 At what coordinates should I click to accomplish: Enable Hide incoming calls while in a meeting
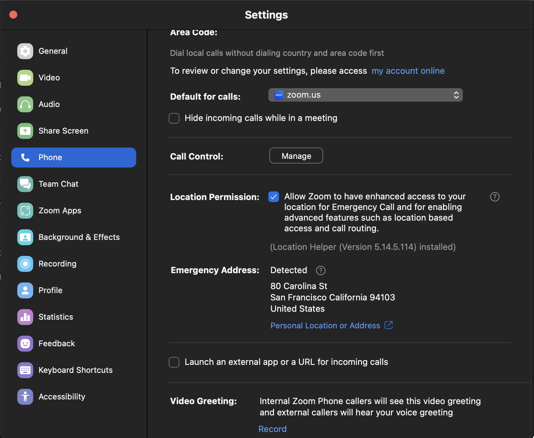[x=174, y=118]
